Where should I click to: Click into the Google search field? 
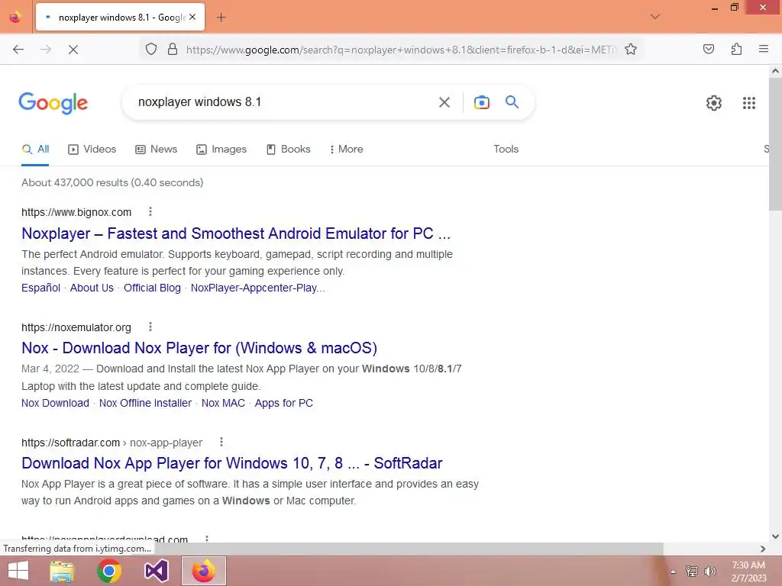click(284, 102)
